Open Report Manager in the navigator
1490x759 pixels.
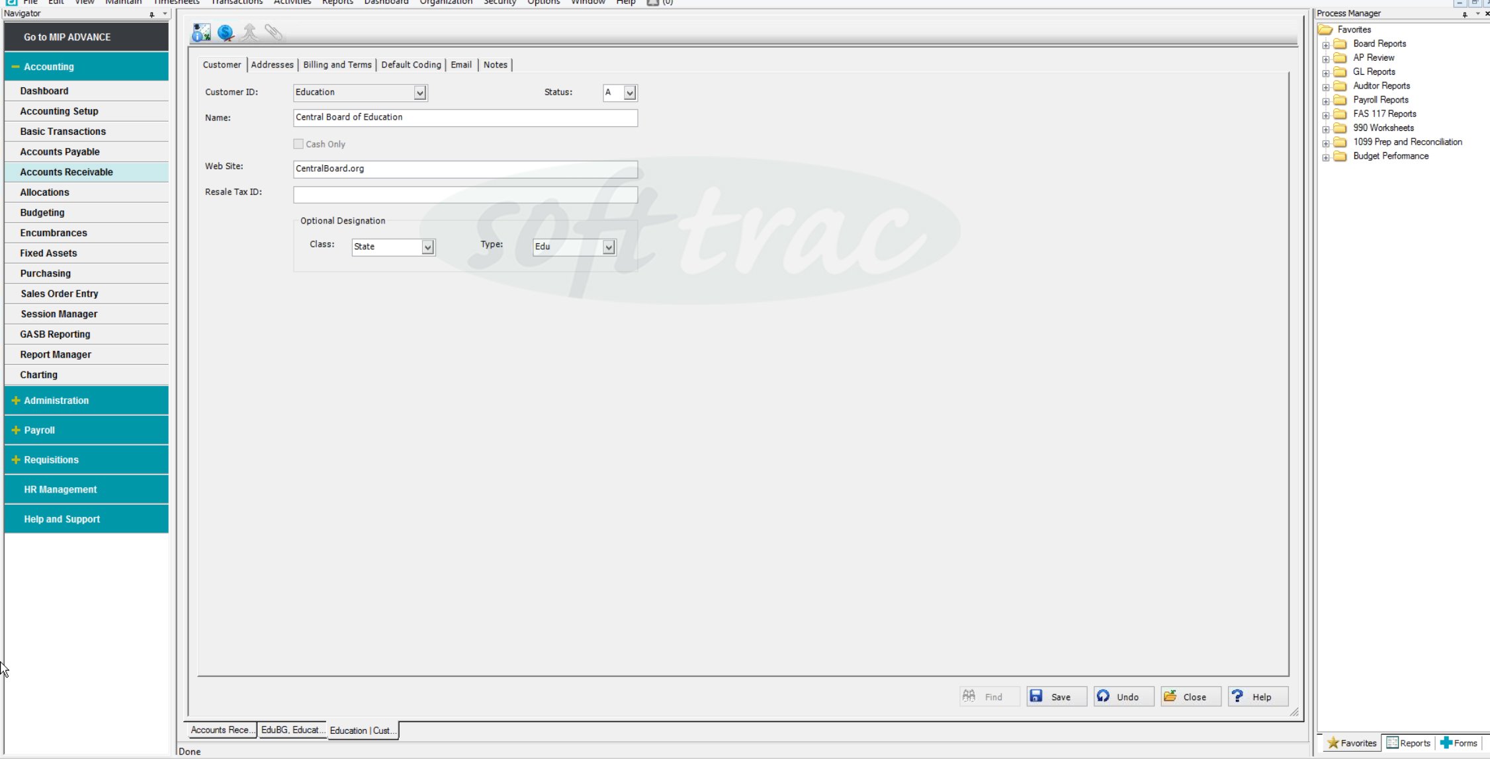click(x=86, y=354)
